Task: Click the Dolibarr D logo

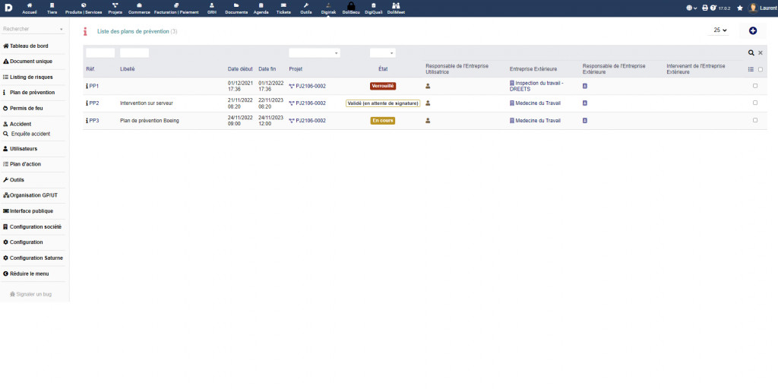Action: pos(8,8)
